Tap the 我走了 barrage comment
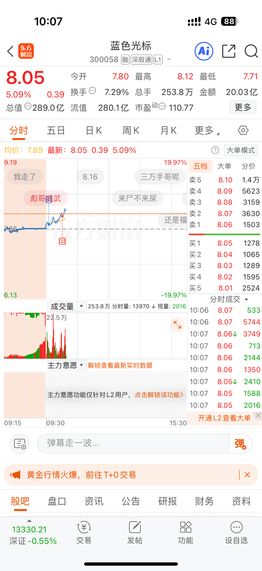This screenshot has width=262, height=571. coord(25,177)
